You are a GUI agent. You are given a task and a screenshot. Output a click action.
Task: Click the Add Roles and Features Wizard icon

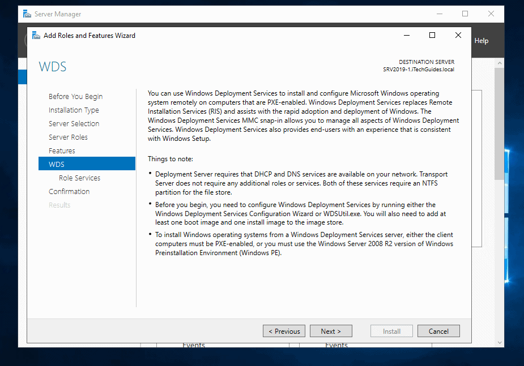pyautogui.click(x=36, y=35)
